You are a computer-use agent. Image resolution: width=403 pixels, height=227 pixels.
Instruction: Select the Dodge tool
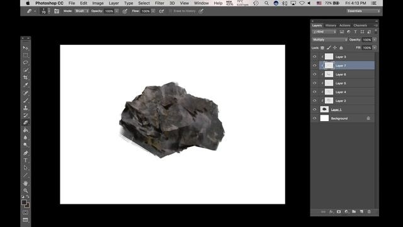coord(25,145)
